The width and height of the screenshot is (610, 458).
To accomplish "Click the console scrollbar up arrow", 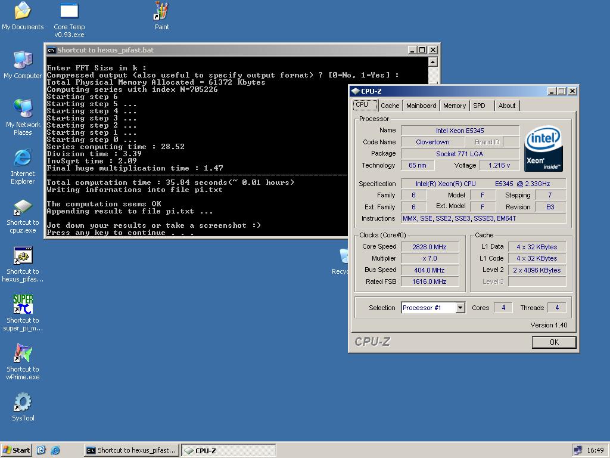I will (432, 62).
